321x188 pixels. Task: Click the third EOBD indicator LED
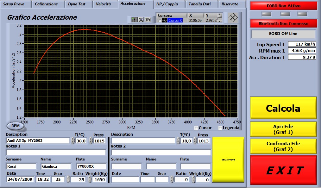(302, 14)
